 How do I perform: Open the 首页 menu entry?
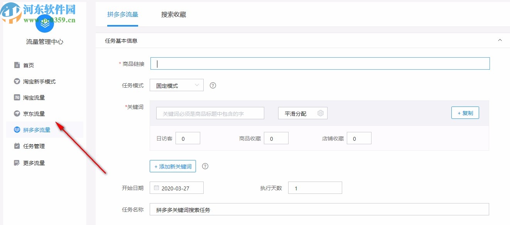pyautogui.click(x=45, y=65)
